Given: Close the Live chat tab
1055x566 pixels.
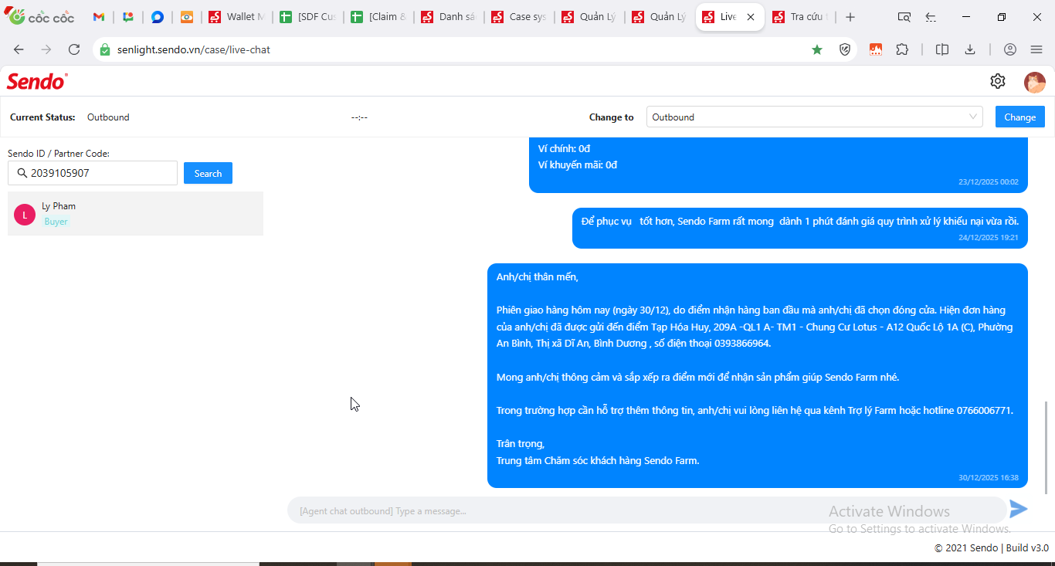Looking at the screenshot, I should point(751,17).
